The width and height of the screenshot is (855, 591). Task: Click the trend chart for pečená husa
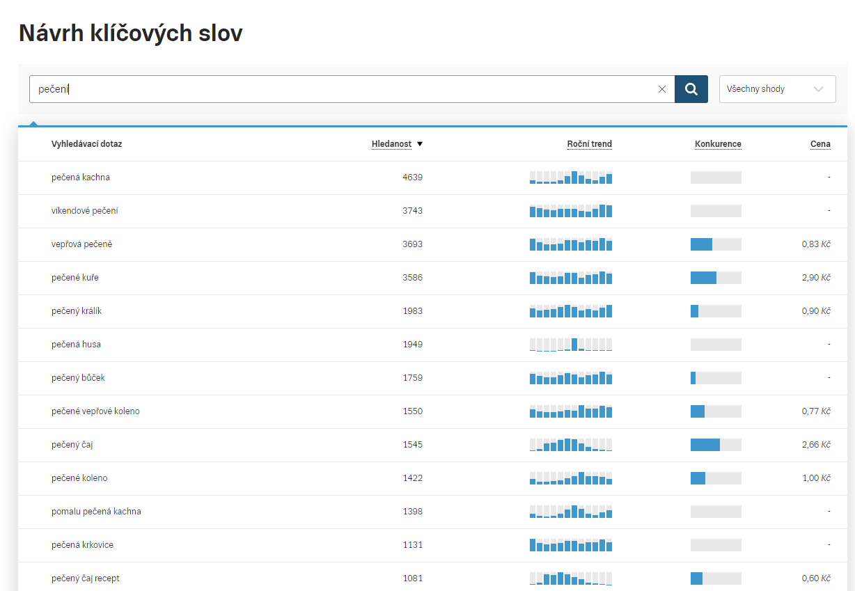[x=571, y=345]
